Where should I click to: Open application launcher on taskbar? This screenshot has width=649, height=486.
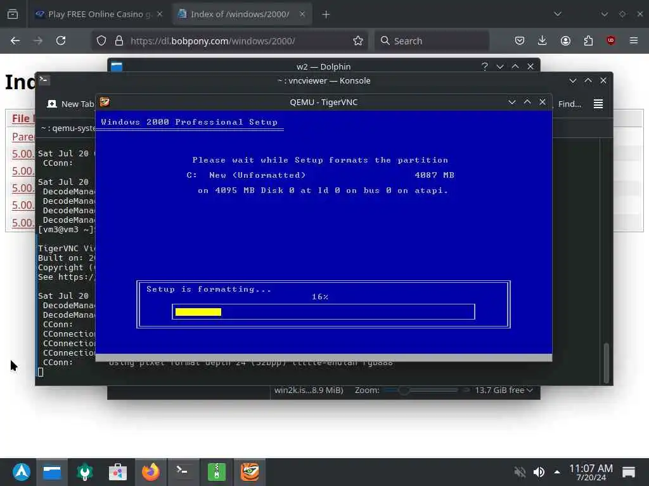[22, 472]
